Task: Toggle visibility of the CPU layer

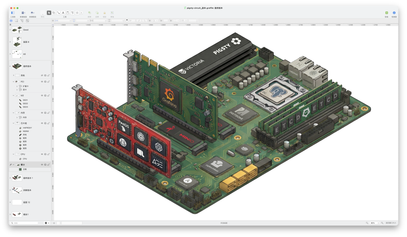Action: pyautogui.click(x=42, y=154)
